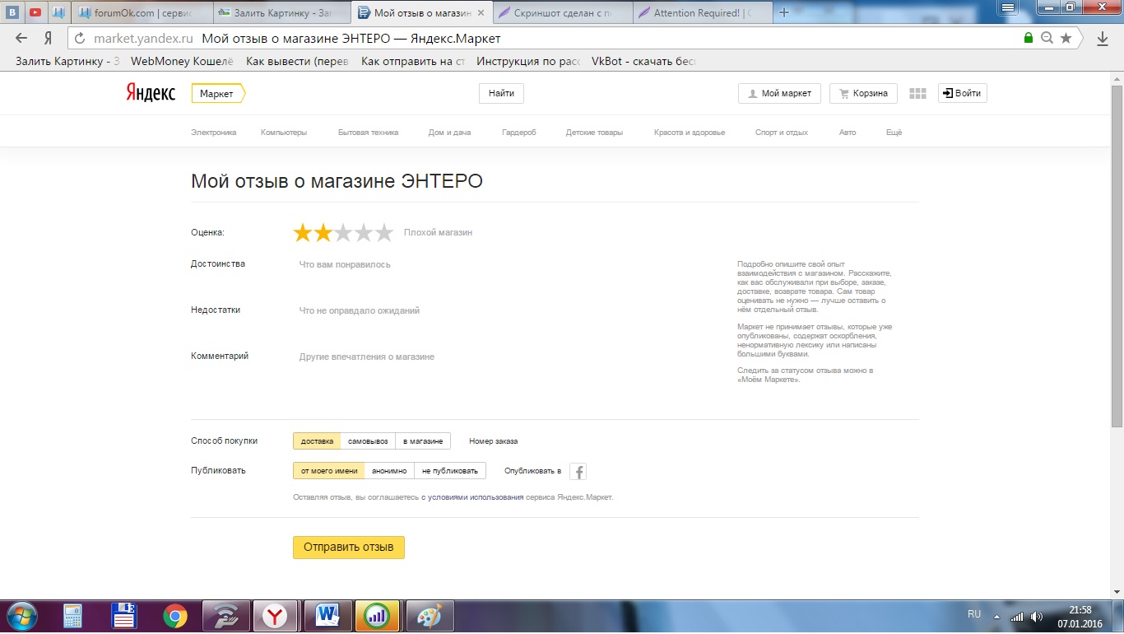Image resolution: width=1124 pixels, height=634 pixels.
Task: Open Yandex Browser from the taskbar
Action: coord(275,616)
